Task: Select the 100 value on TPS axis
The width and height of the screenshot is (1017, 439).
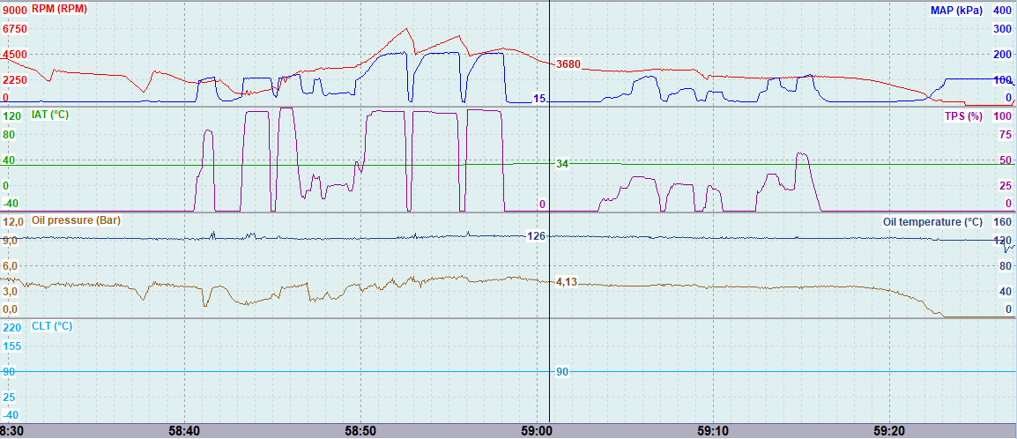Action: point(1002,115)
